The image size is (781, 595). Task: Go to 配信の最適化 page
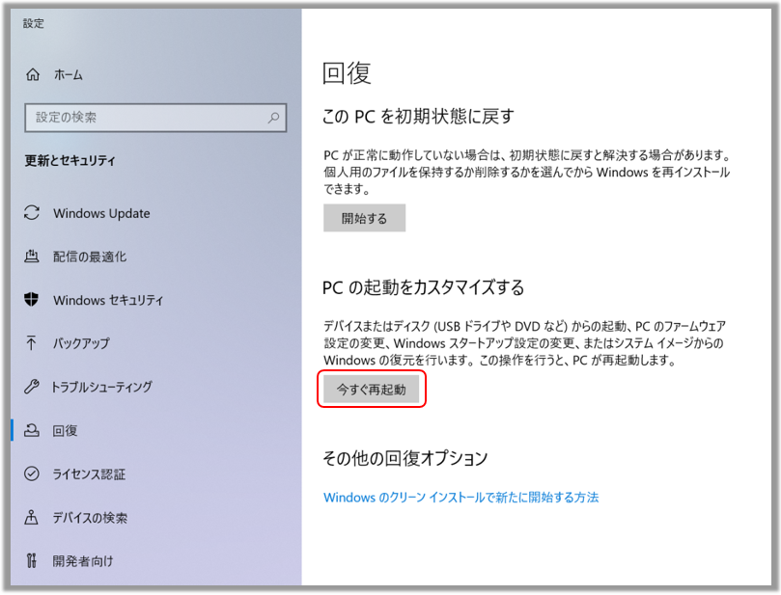tap(90, 257)
